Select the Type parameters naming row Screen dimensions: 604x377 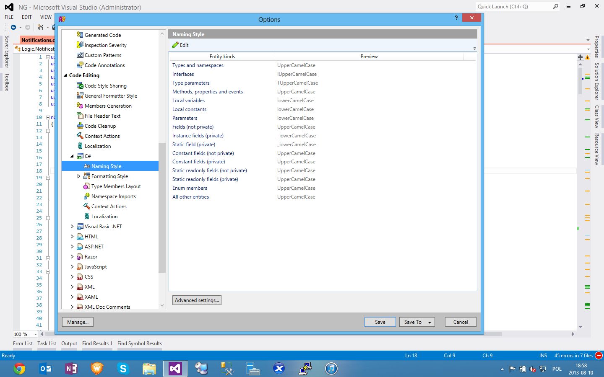pos(323,83)
